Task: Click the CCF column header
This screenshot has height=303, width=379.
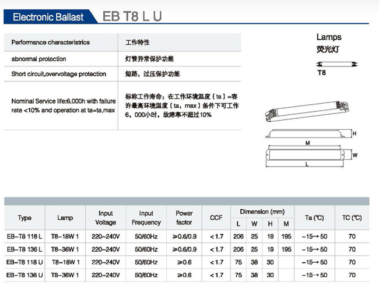Action: tap(216, 218)
